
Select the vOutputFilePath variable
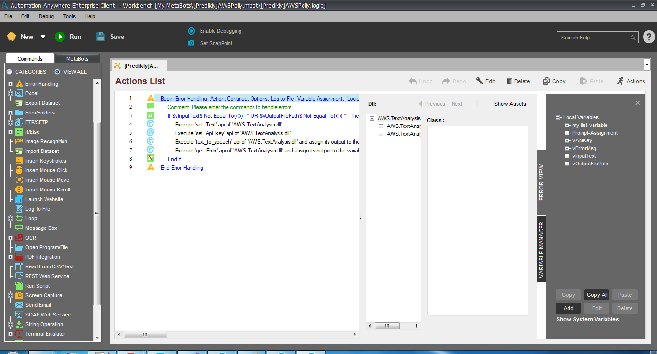pos(590,164)
